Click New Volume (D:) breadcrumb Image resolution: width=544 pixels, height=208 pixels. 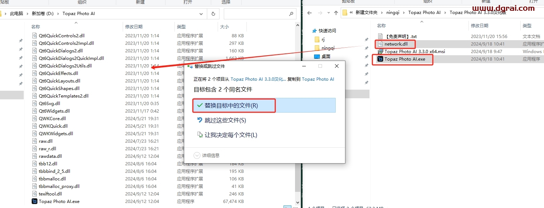pos(42,14)
